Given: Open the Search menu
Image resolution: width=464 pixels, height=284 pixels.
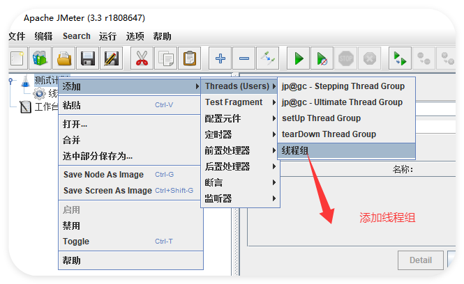Looking at the screenshot, I should click(x=77, y=36).
